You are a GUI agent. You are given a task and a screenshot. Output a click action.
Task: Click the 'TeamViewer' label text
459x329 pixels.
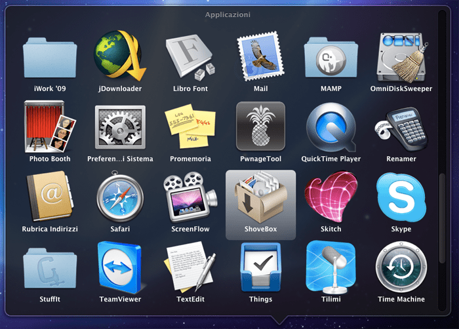pyautogui.click(x=120, y=299)
